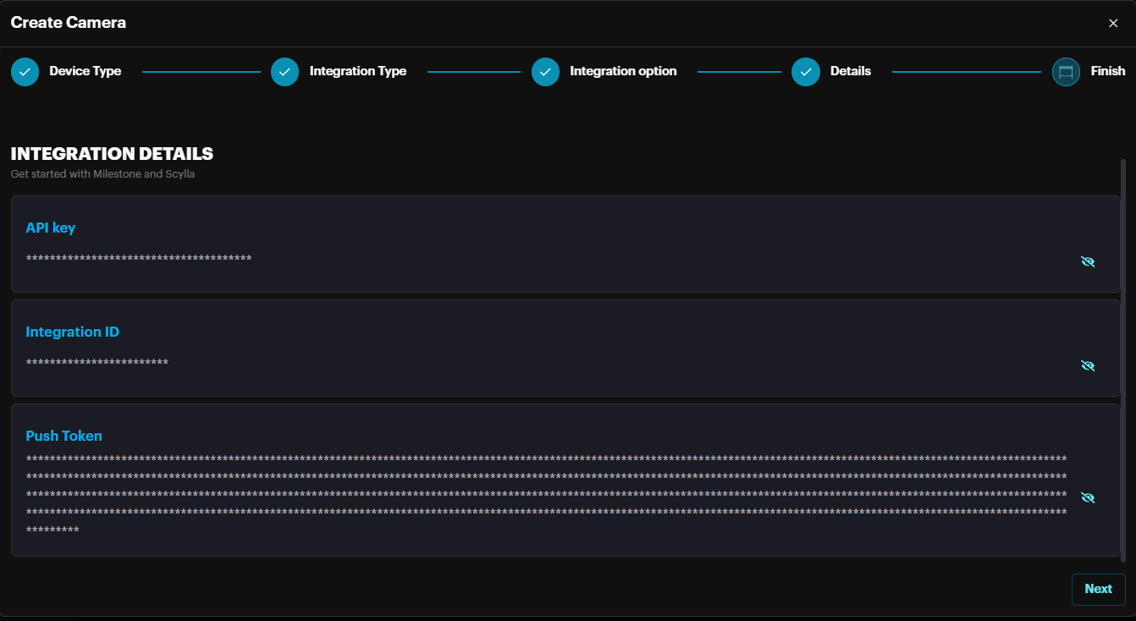
Task: Select the Finish step label
Action: 1107,71
